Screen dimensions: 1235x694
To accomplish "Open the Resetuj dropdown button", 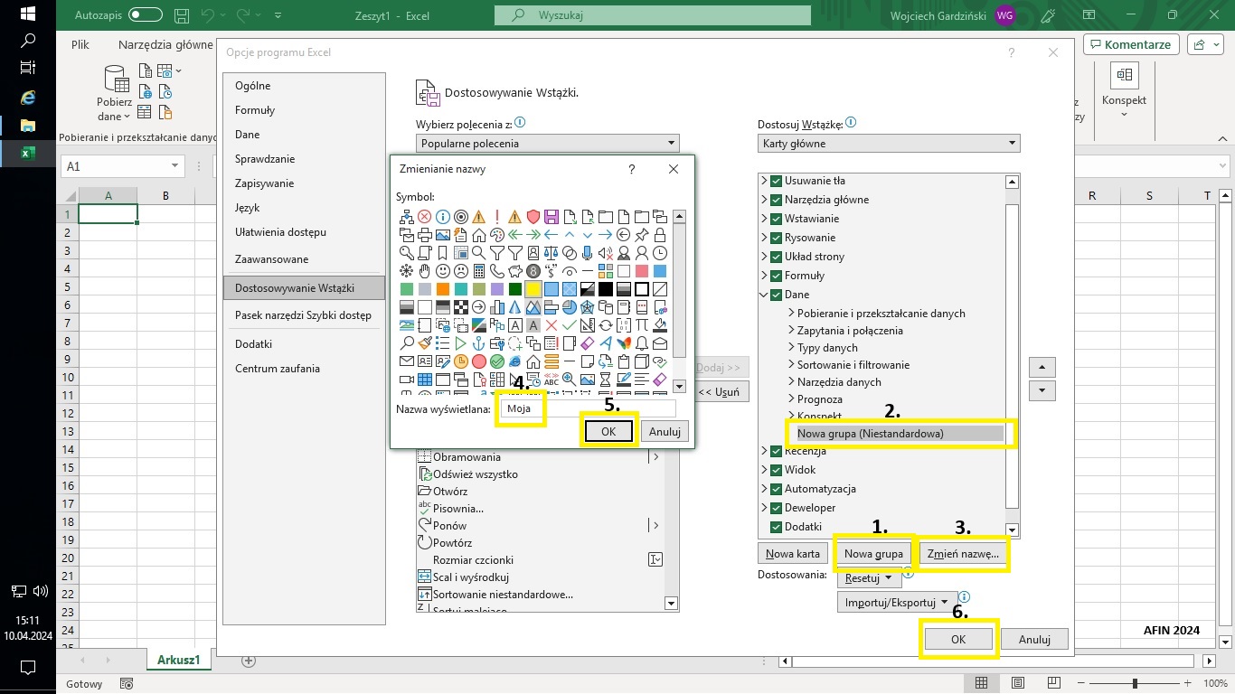I will click(x=868, y=577).
